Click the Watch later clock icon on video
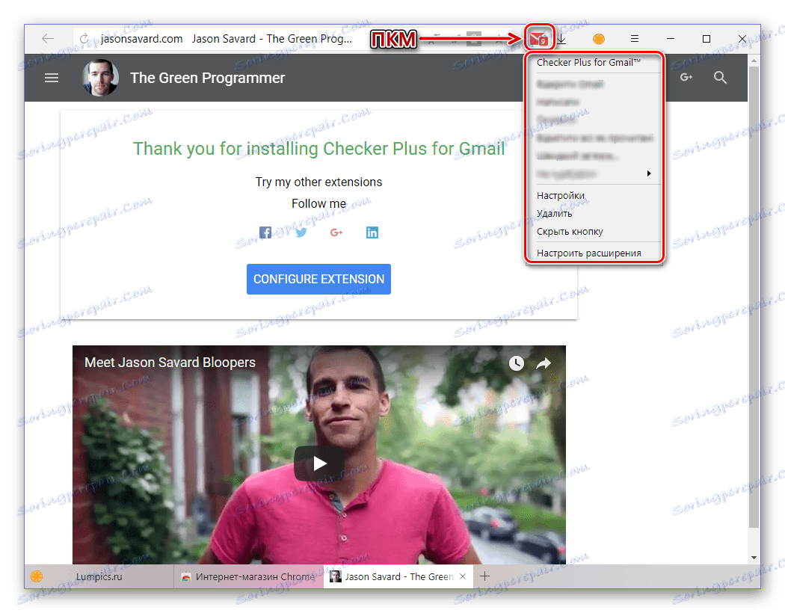 pyautogui.click(x=516, y=363)
